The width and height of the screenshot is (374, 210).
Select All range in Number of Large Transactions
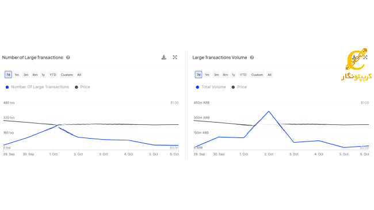79,75
